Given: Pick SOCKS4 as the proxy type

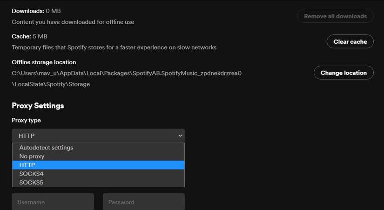Looking at the screenshot, I should 31,174.
